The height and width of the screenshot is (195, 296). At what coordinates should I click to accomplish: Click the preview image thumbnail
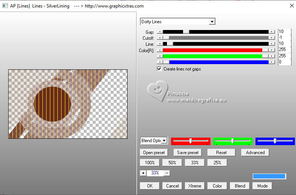(68, 104)
